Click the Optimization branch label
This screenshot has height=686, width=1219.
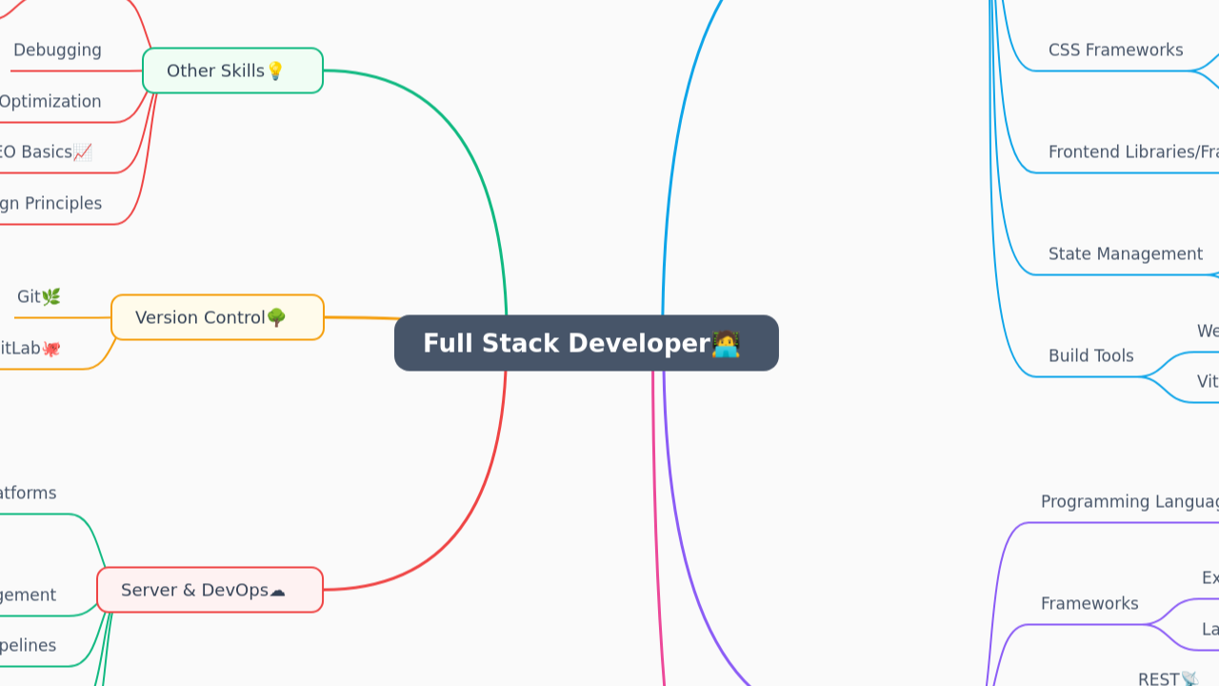tap(50, 101)
